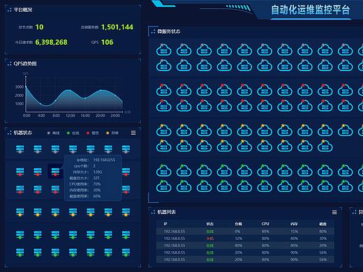Viewport: 363px width, 272px height.
Task: Select seventh yellow cloud icon in upper yellow row
Action: (x=285, y=130)
